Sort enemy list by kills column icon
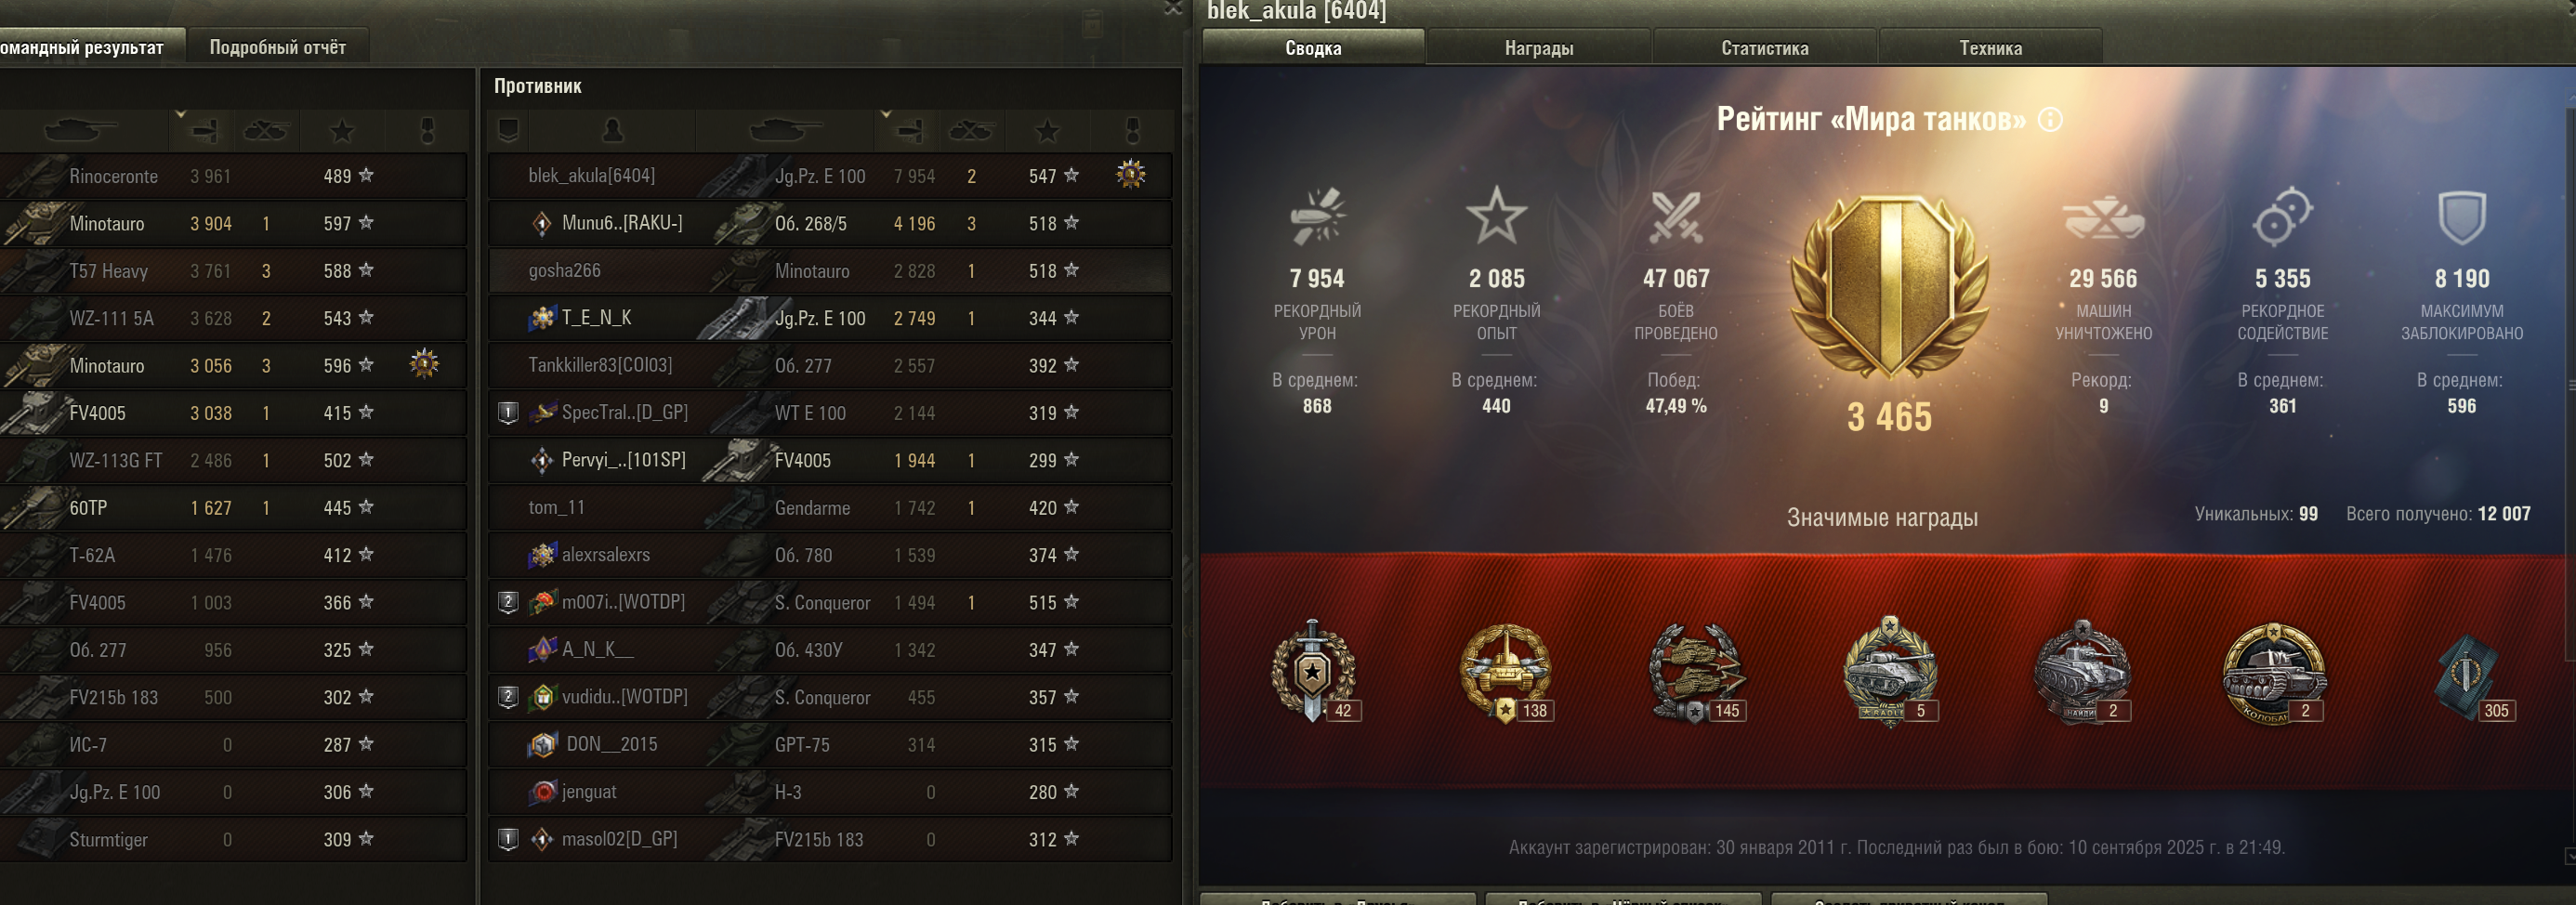2576x905 pixels. click(970, 131)
